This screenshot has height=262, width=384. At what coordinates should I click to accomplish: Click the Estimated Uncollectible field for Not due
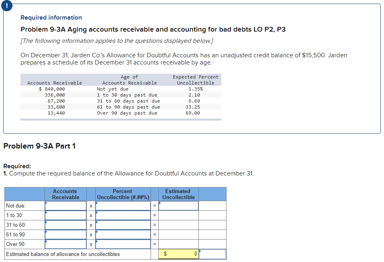[178, 206]
